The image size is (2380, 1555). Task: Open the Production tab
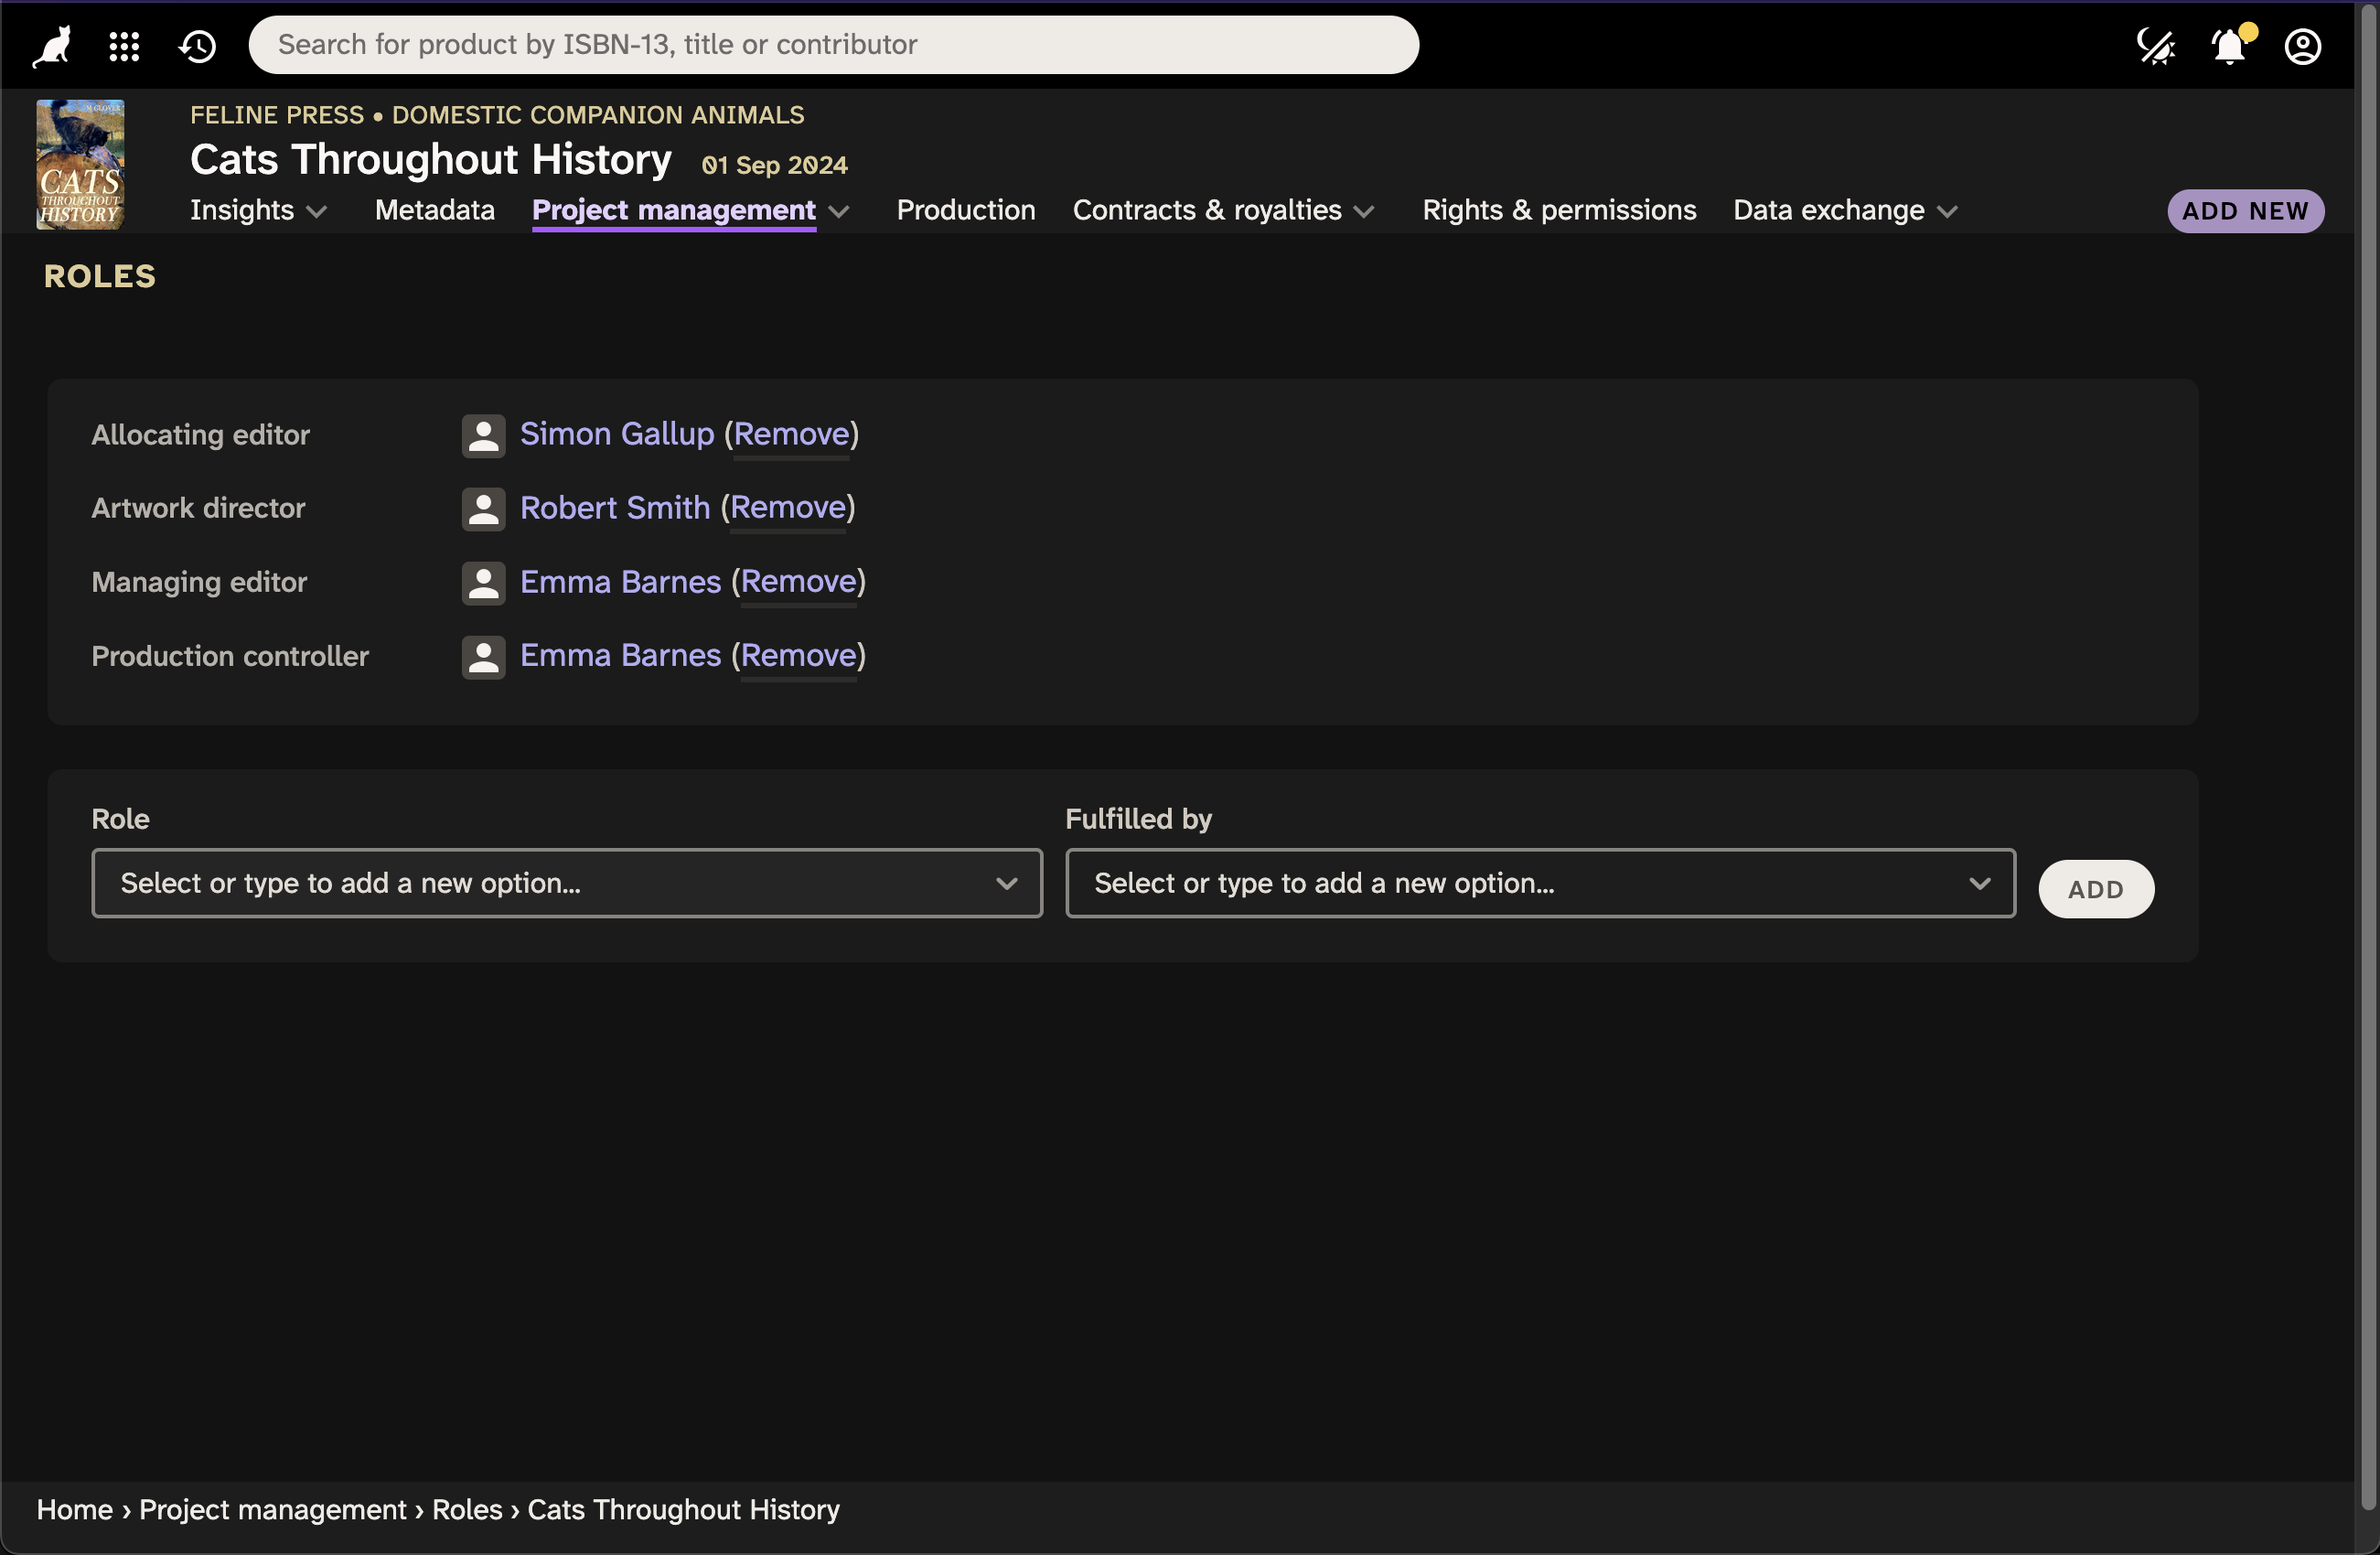[965, 210]
